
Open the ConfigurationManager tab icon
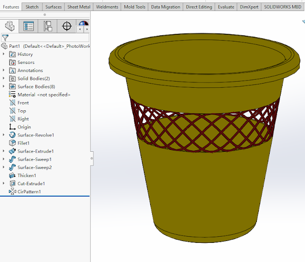tap(48, 26)
